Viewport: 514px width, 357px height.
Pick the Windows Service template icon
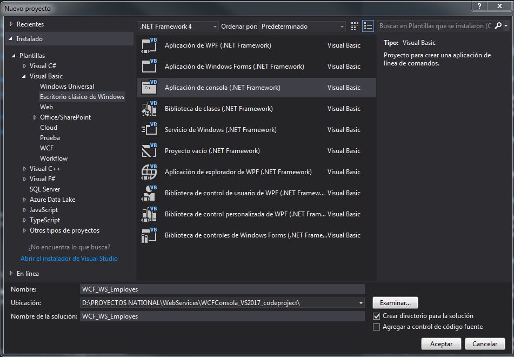click(x=149, y=130)
